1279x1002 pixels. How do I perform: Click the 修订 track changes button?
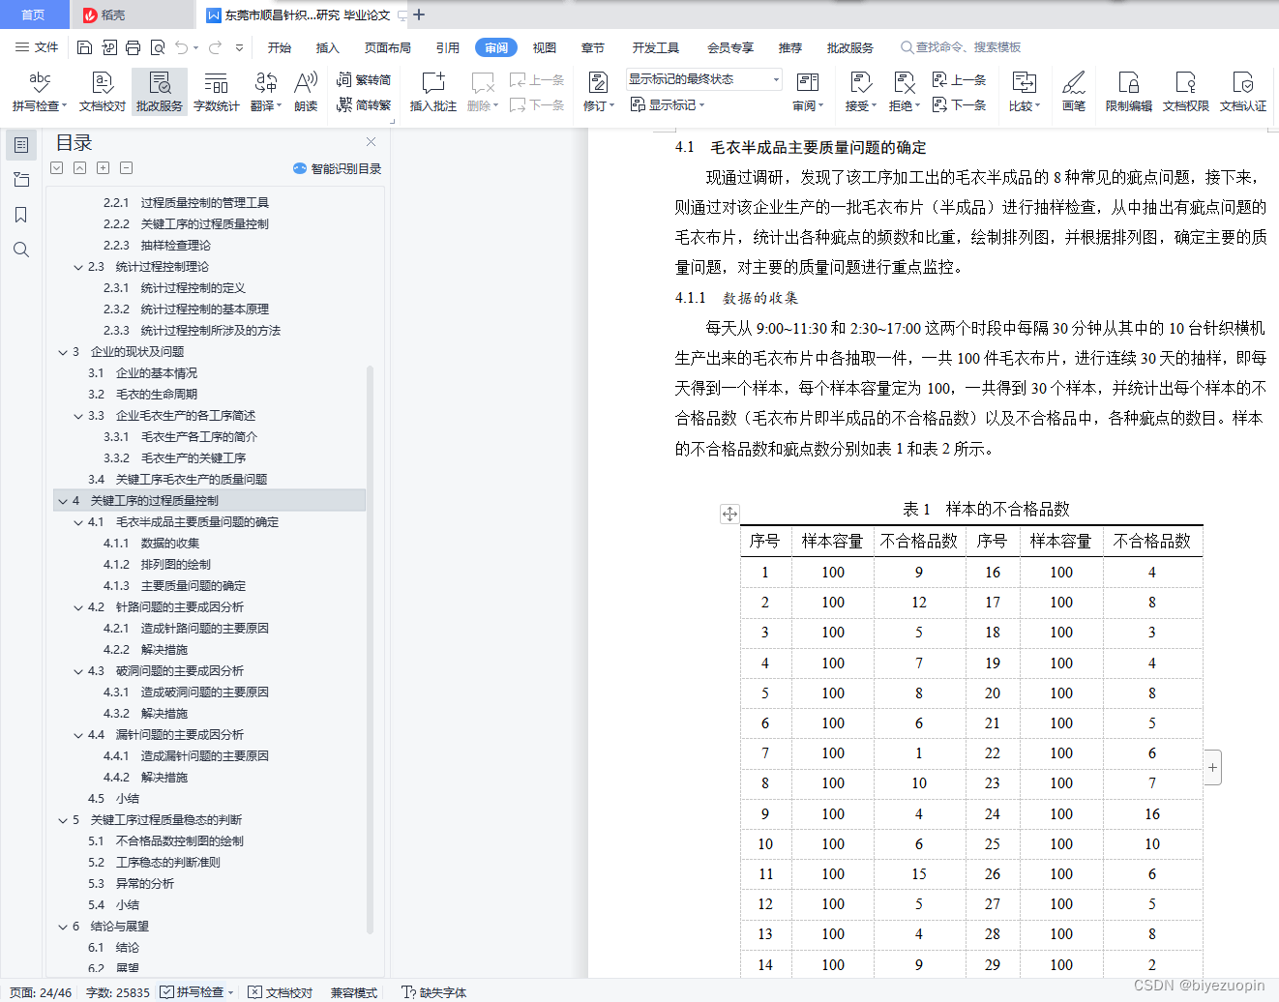pyautogui.click(x=599, y=92)
